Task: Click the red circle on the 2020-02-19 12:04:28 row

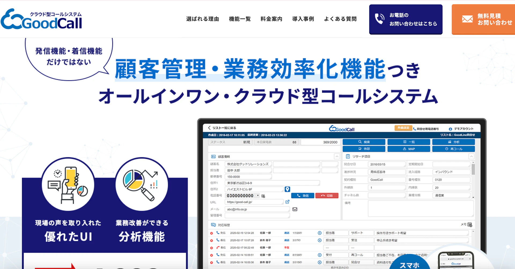Action: coord(212,233)
